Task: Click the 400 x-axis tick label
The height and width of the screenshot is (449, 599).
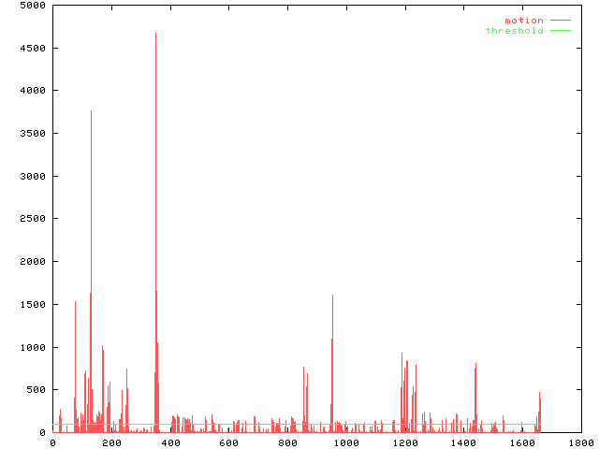Action: tap(169, 442)
